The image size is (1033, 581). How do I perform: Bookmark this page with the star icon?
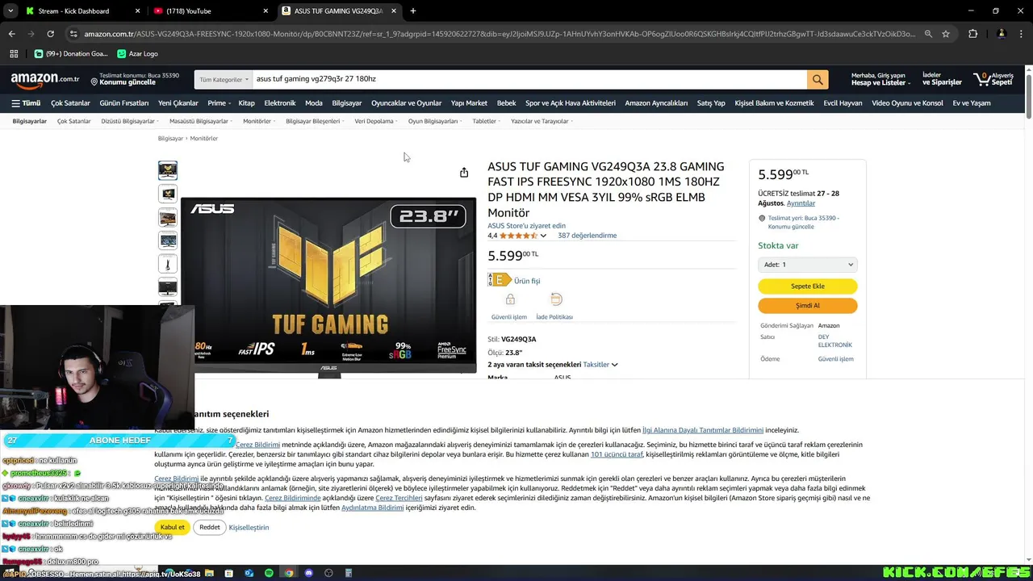[946, 34]
